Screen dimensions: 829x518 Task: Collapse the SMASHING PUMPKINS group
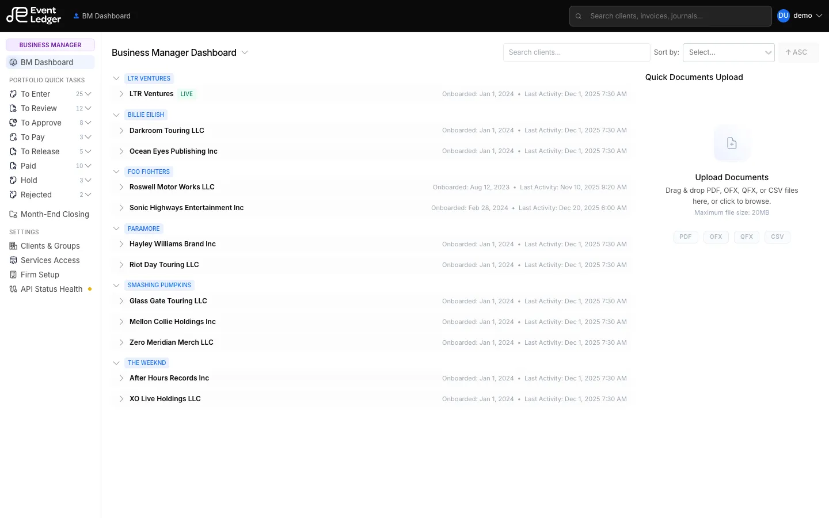click(x=116, y=285)
